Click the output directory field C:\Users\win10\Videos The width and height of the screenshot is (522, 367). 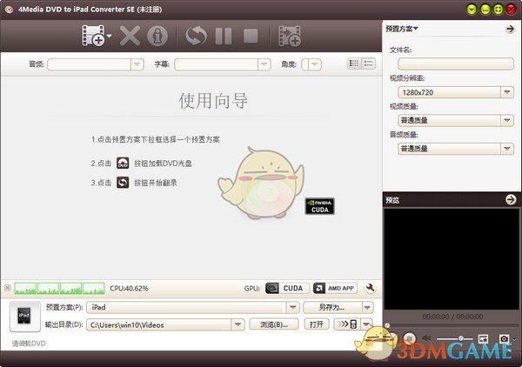(x=159, y=324)
